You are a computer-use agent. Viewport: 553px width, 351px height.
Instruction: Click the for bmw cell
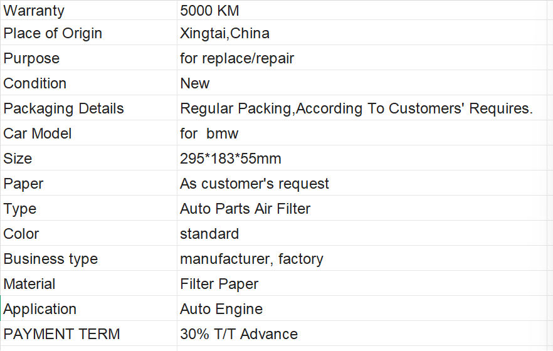(362, 133)
